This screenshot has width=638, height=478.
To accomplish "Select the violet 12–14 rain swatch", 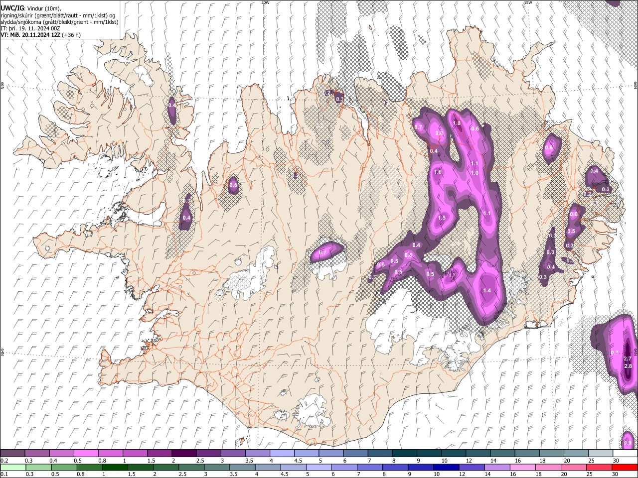I will tap(473, 467).
